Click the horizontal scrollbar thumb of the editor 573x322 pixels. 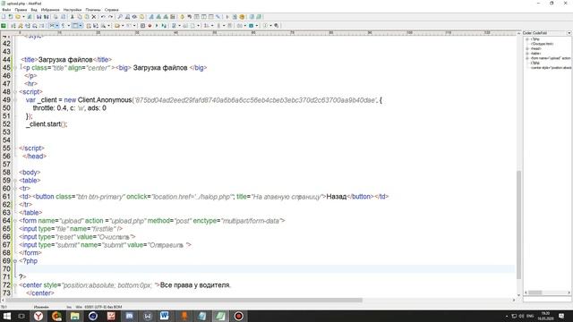pyautogui.click(x=184, y=301)
